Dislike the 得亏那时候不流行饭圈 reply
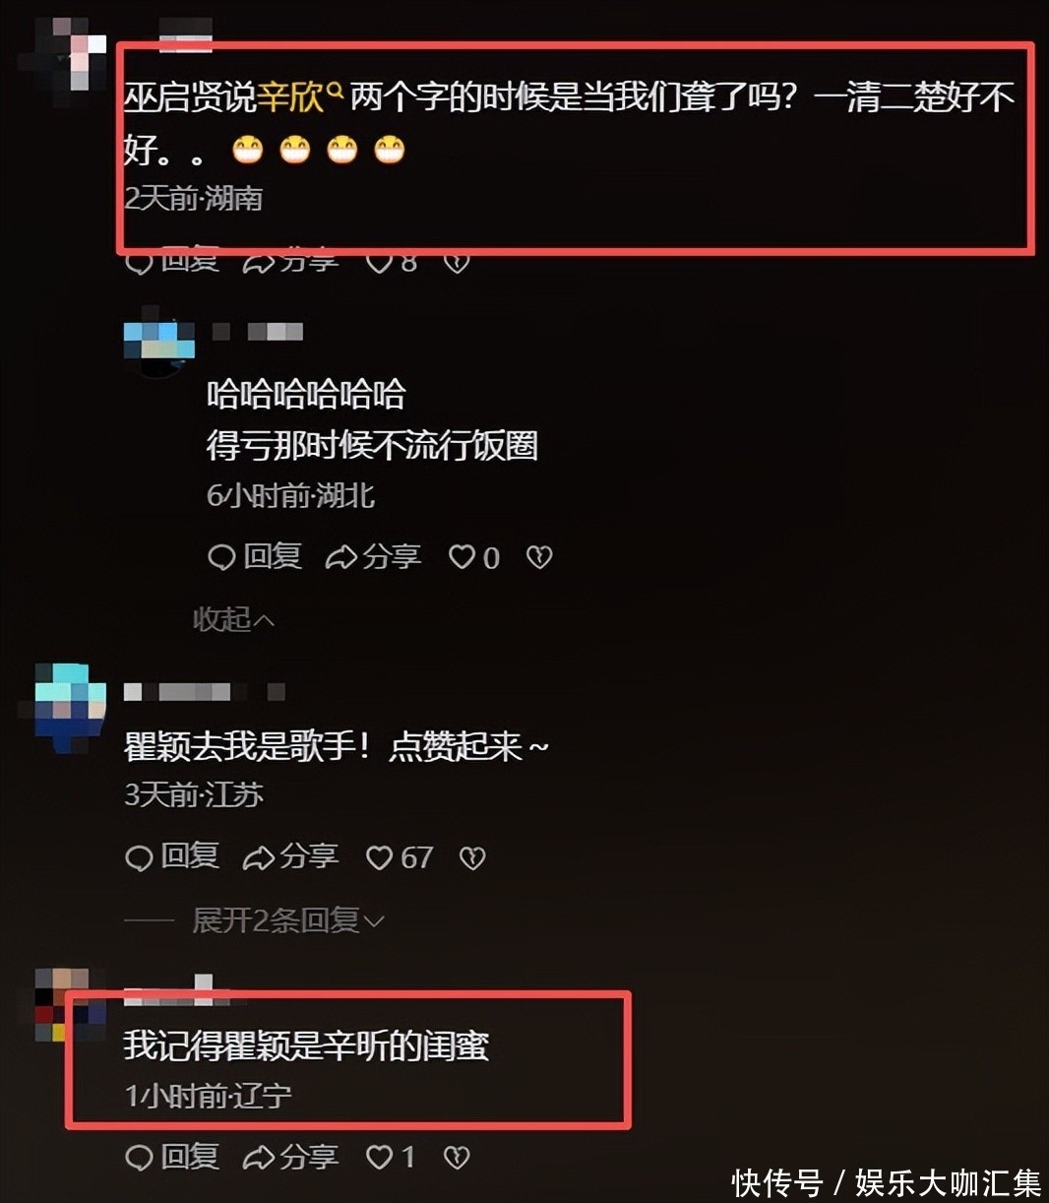 coord(539,557)
